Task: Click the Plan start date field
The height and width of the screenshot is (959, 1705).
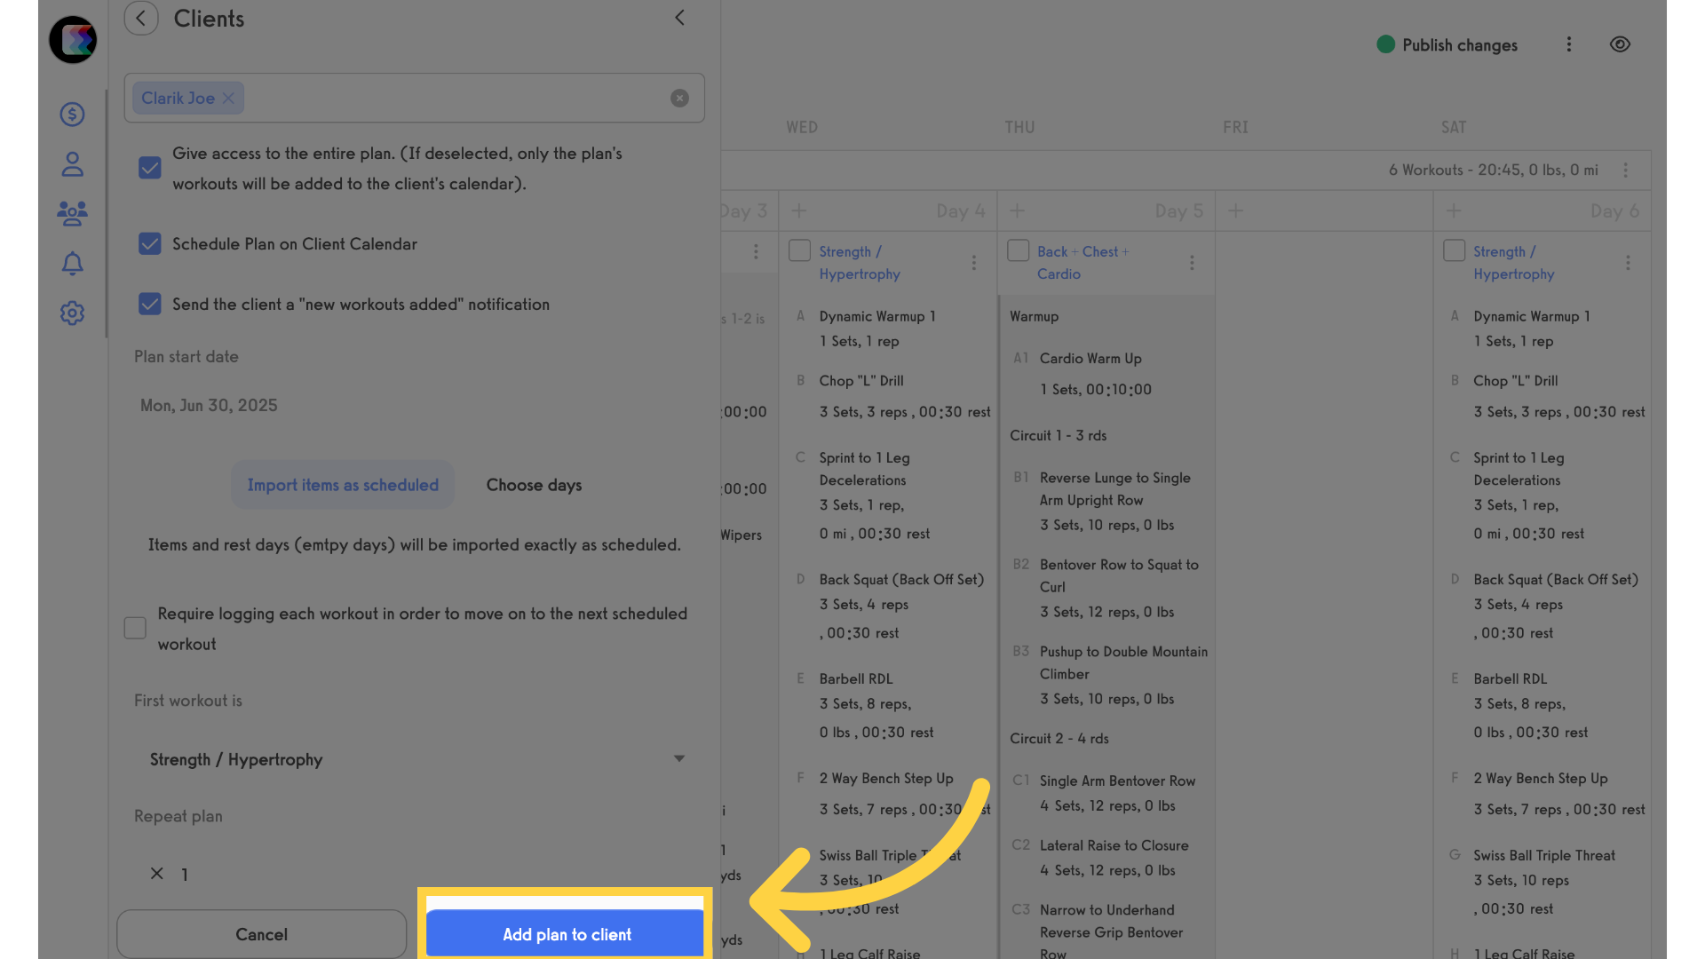Action: pyautogui.click(x=414, y=405)
